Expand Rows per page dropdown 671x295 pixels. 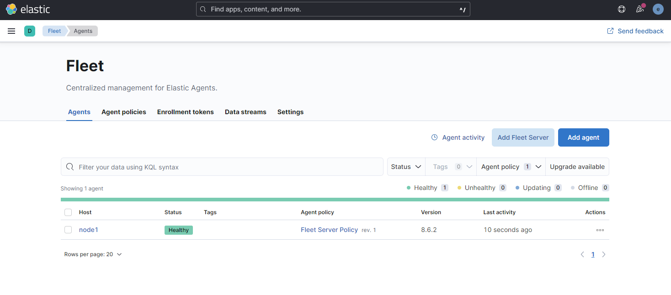point(93,254)
